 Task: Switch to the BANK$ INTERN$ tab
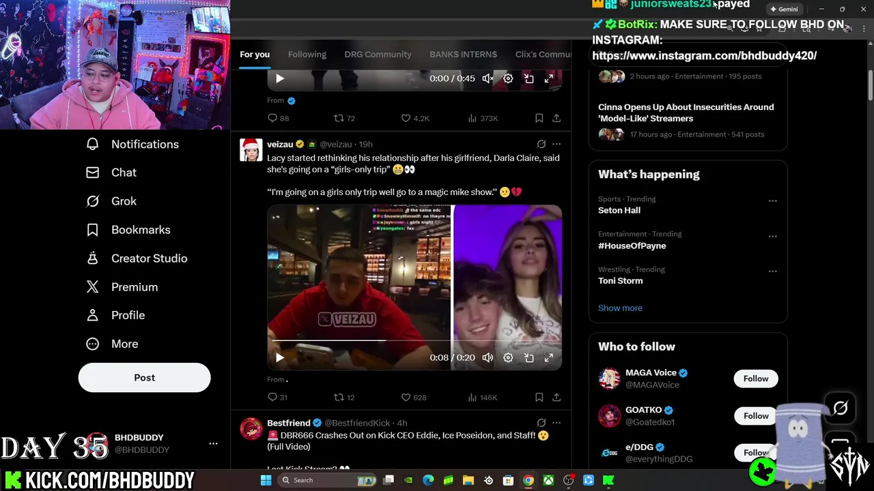tap(463, 54)
